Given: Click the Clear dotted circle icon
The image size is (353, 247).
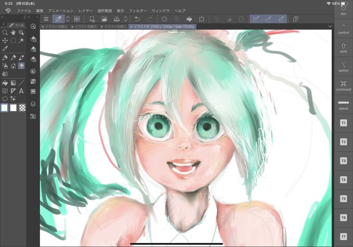Looking at the screenshot, I should pyautogui.click(x=165, y=19).
